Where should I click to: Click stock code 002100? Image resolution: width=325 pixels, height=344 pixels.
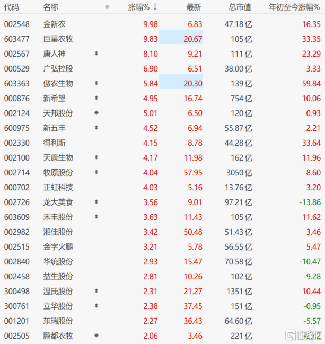(x=16, y=158)
